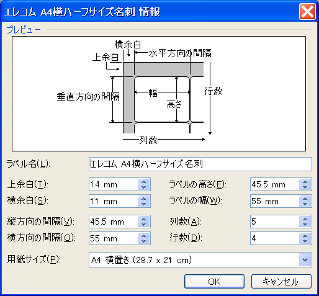Click the 横余白 field showing 11 mm
This screenshot has height=296, width=319.
pos(114,201)
